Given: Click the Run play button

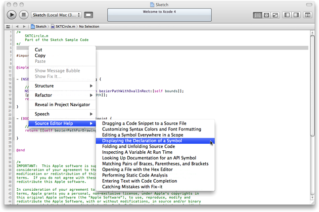Looking at the screenshot, I should [12, 15].
